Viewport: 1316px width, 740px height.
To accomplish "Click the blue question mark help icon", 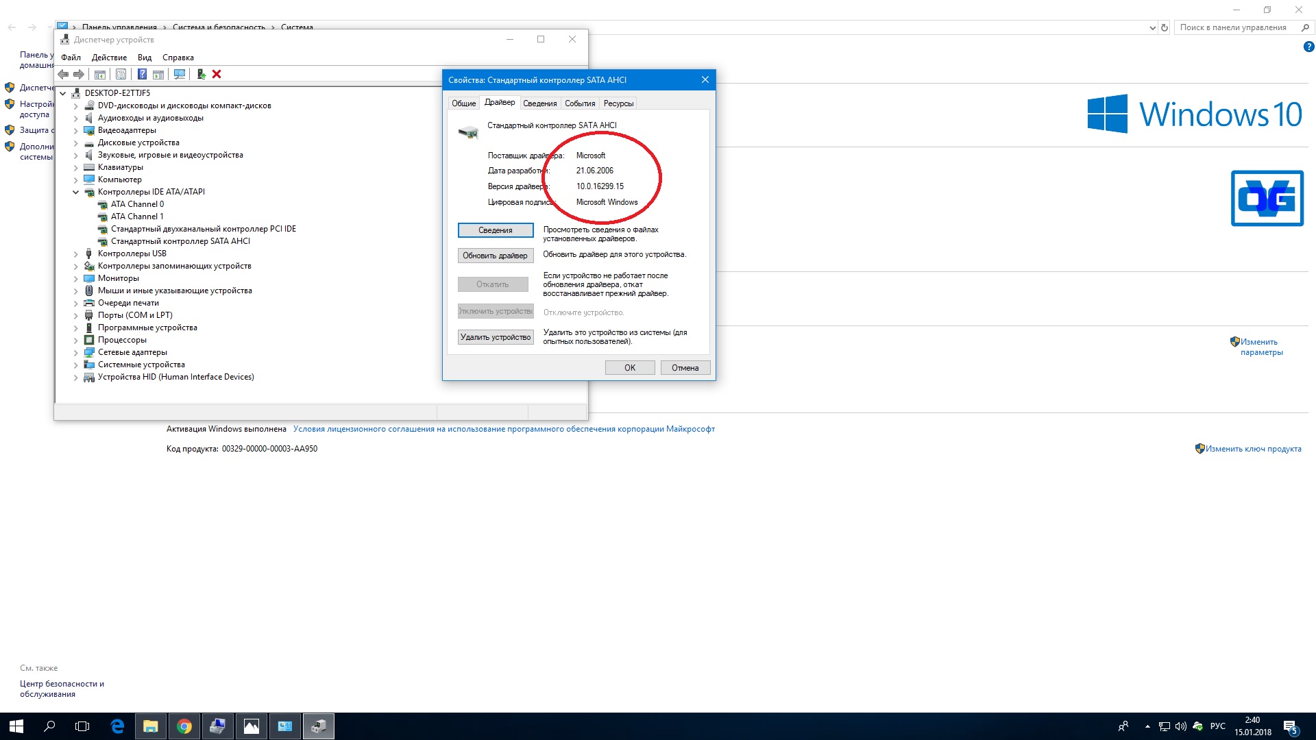I will coord(142,74).
